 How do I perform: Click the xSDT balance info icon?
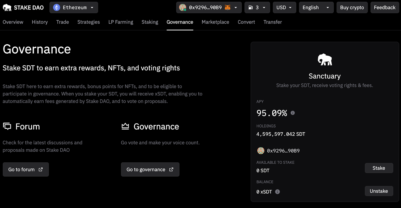coord(277,192)
